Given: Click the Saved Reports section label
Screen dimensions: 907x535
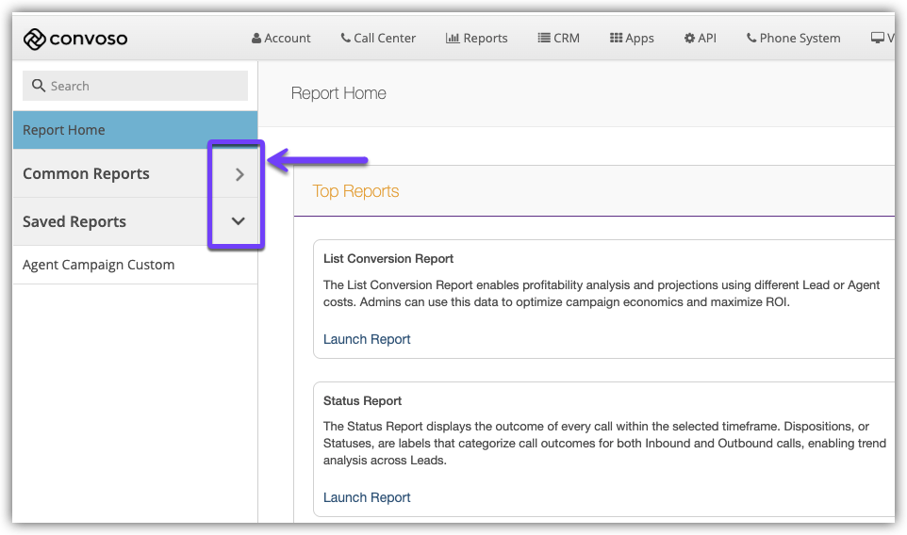Looking at the screenshot, I should (74, 222).
